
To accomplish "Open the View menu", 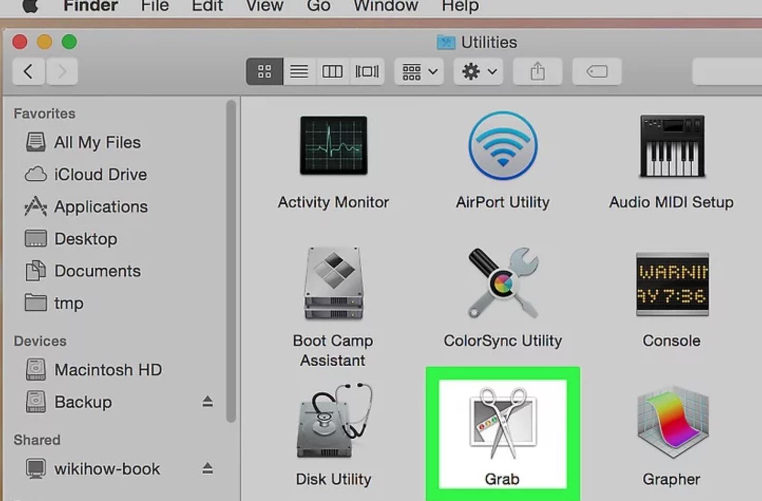I will tap(264, 6).
